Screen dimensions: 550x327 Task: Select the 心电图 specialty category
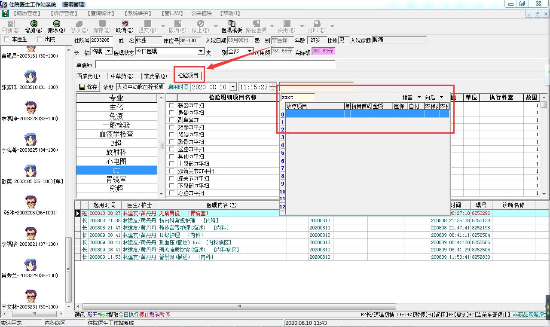pyautogui.click(x=116, y=161)
